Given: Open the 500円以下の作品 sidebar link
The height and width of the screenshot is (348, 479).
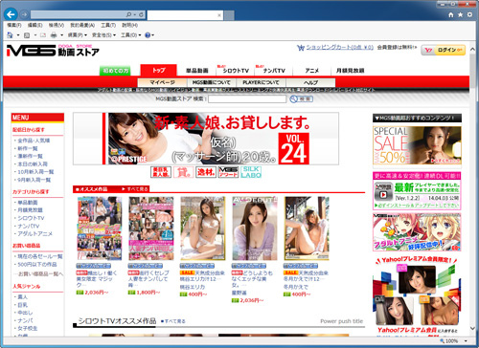Looking at the screenshot, I should [37, 264].
